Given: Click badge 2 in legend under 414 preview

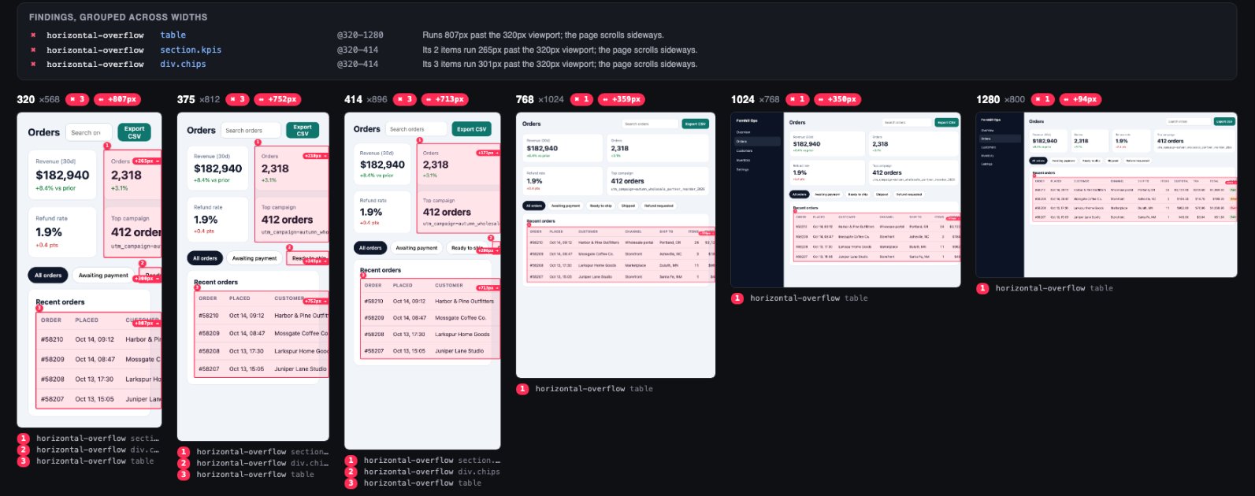Looking at the screenshot, I should 351,472.
